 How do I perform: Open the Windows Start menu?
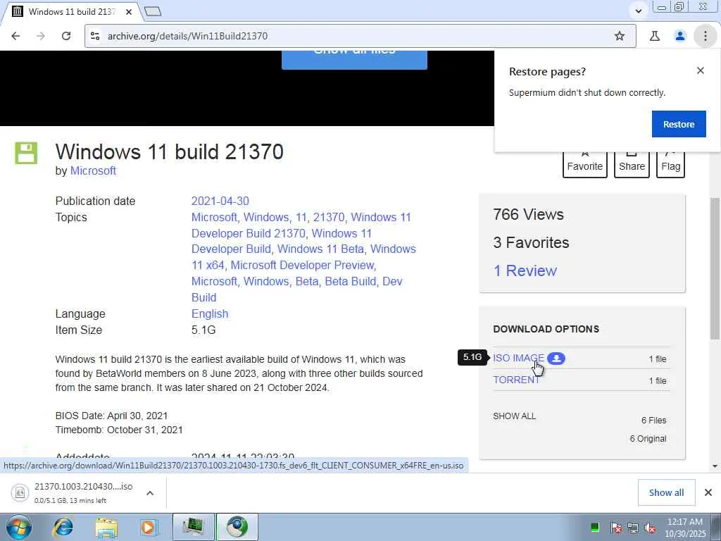coord(18,527)
